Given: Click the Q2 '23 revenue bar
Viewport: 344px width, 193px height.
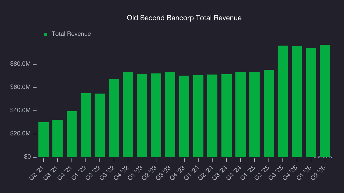Looking at the screenshot, I should point(156,115).
